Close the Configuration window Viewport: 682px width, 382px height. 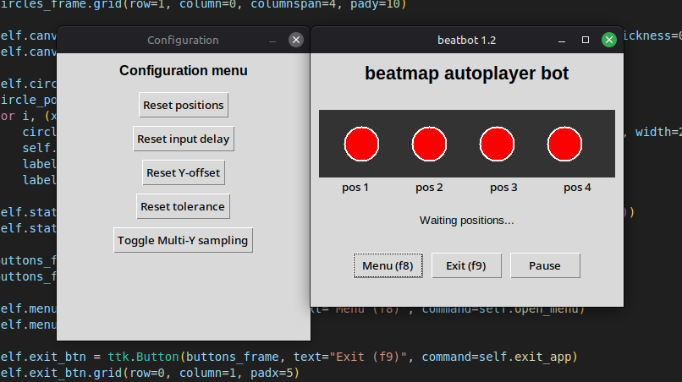point(295,40)
